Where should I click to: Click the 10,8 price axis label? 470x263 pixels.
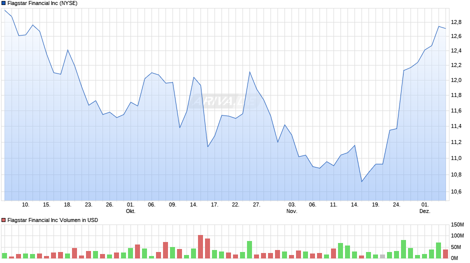(456, 174)
